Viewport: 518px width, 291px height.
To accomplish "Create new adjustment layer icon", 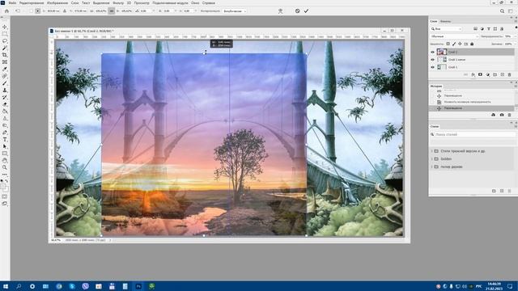I will [487, 74].
